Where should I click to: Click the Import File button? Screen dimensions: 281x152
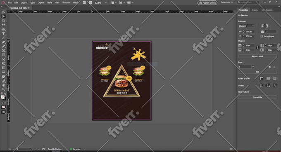[257, 97]
